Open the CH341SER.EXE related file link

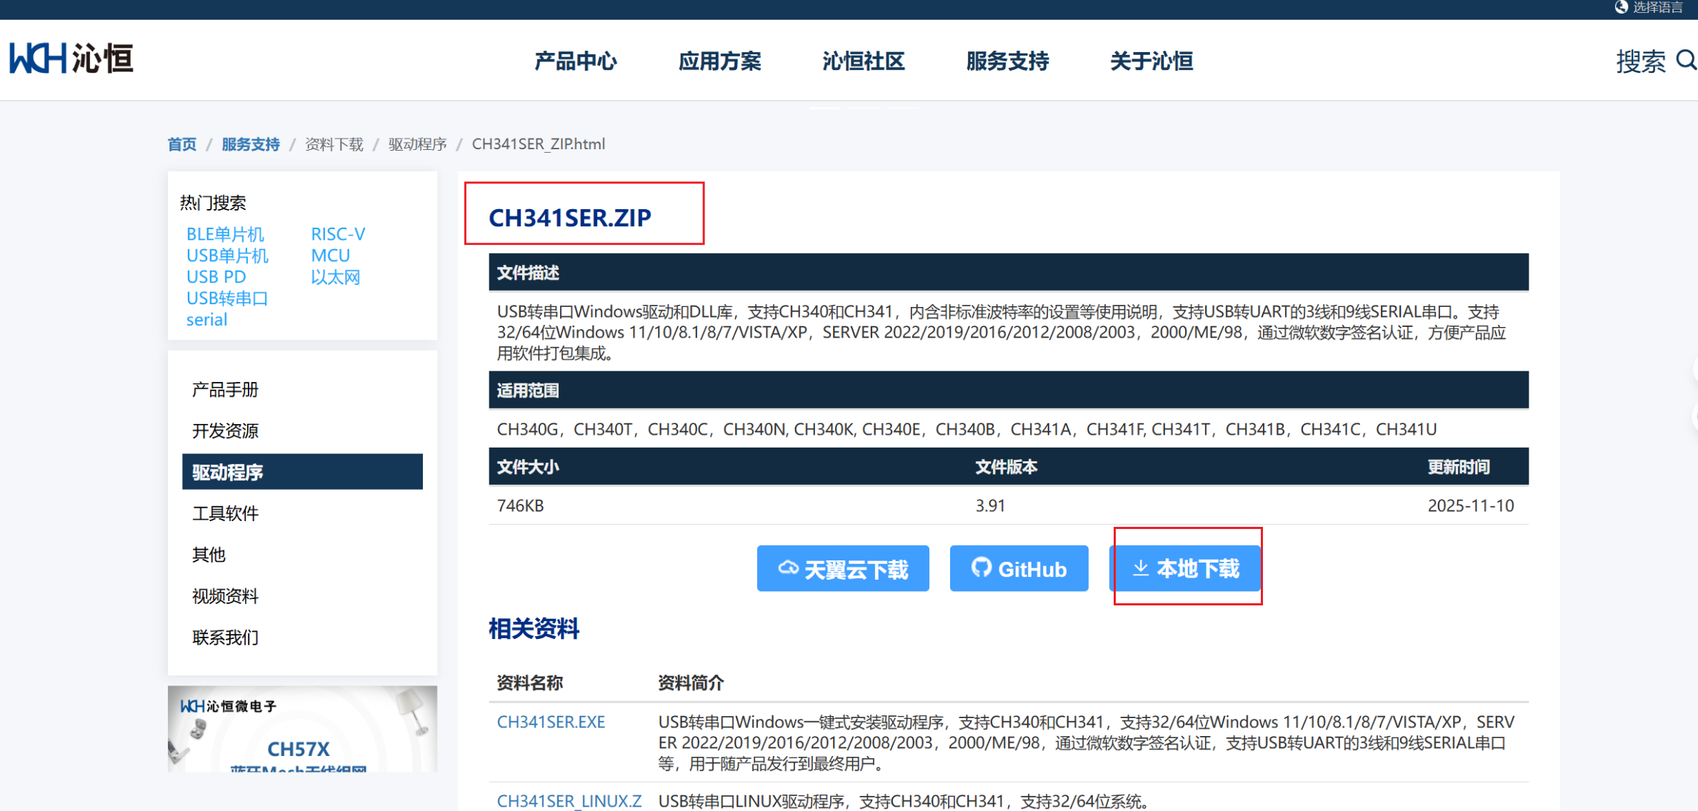[551, 722]
